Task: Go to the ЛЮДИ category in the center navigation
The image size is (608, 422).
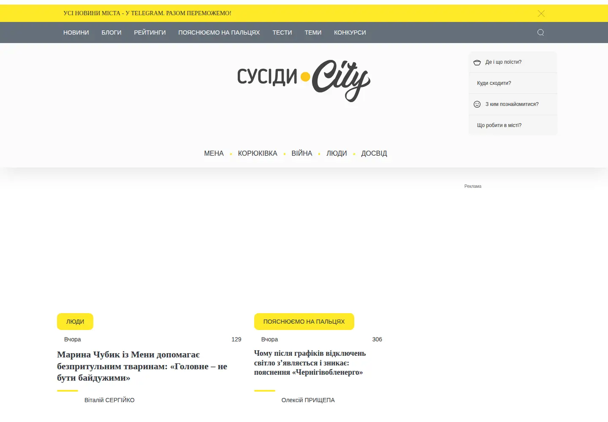Action: click(337, 154)
